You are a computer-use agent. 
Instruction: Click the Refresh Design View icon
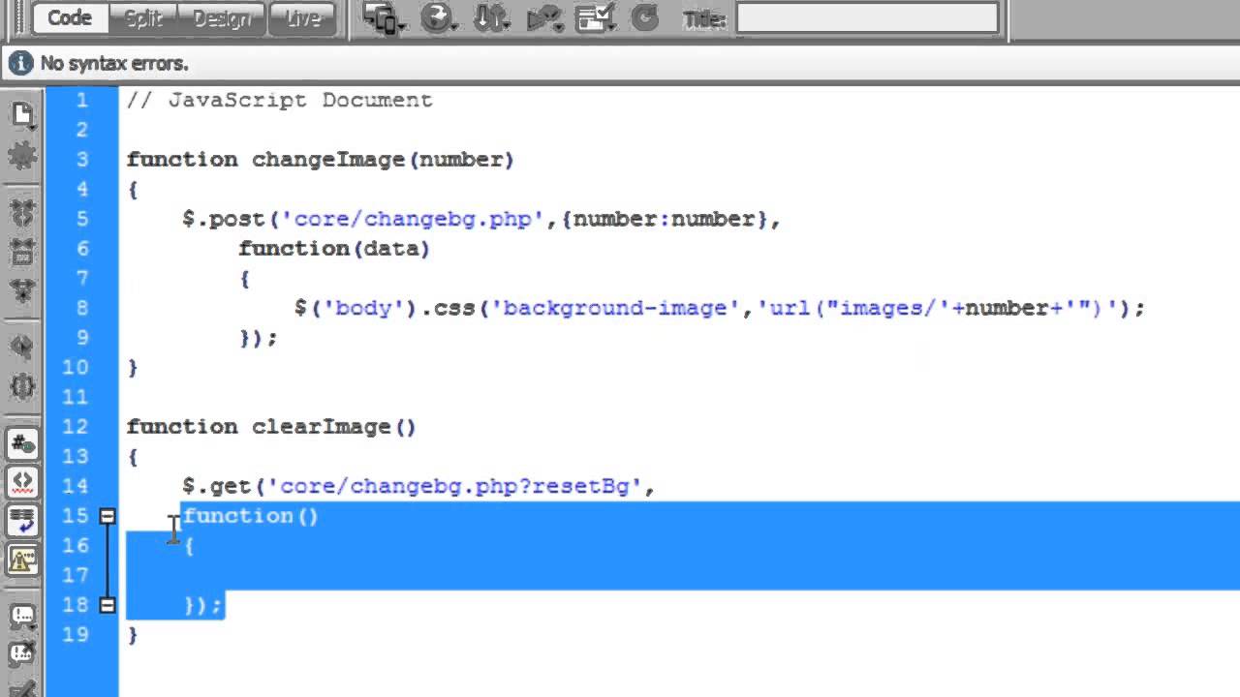pos(643,18)
